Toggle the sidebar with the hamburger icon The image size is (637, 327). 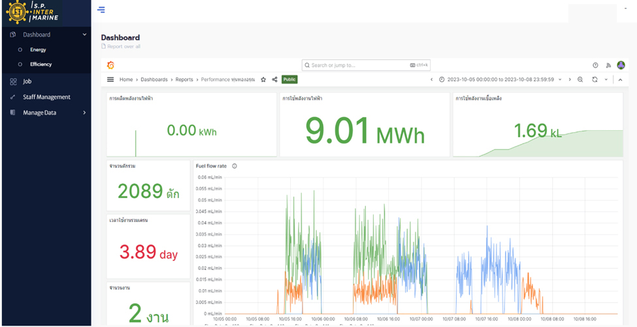(x=101, y=10)
